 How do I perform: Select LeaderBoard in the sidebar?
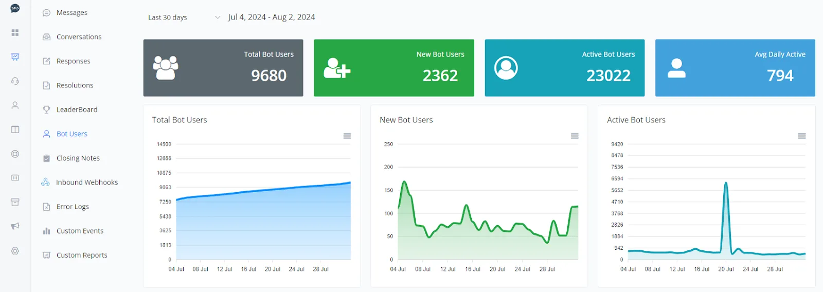(x=77, y=109)
